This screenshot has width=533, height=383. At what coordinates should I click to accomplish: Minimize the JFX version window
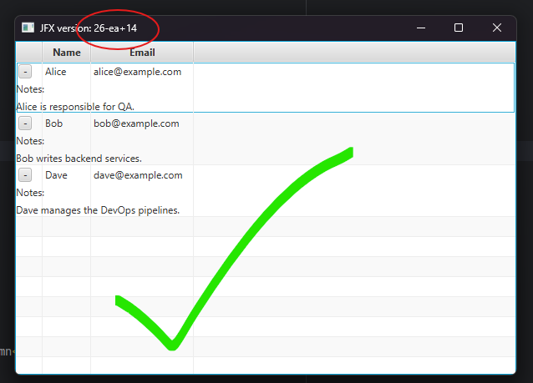pos(420,28)
